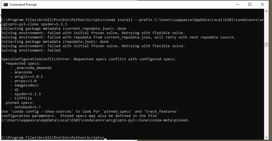This screenshot has height=141, width=272.
Task: Click the scrollbar up arrow
Action: pyautogui.click(x=266, y=11)
